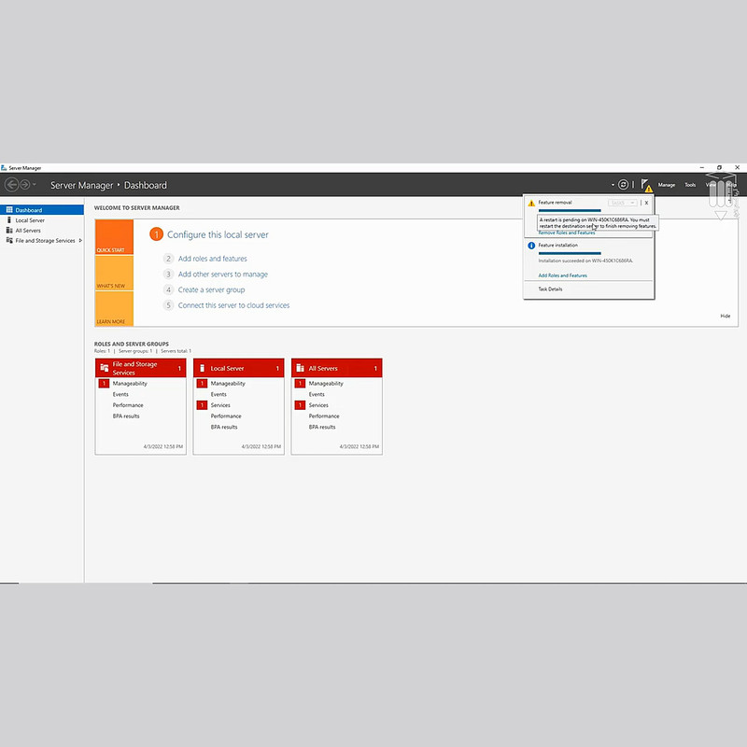
Task: Click step 3 number circle
Action: 168,275
